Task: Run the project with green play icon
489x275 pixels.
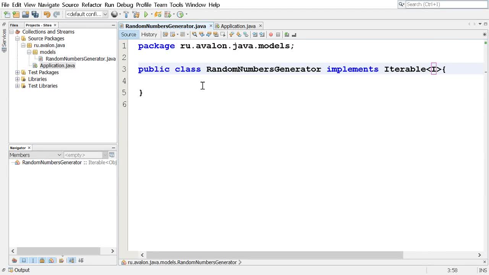Action: (x=146, y=15)
